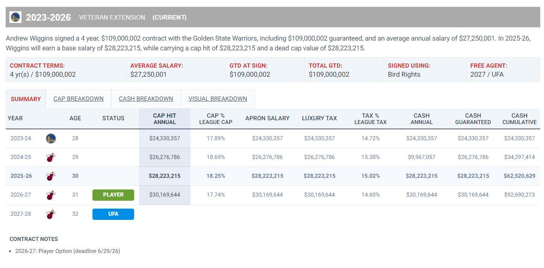The width and height of the screenshot is (544, 268).
Task: Click the Warriors team icon in 2023-24 row
Action: coord(51,138)
